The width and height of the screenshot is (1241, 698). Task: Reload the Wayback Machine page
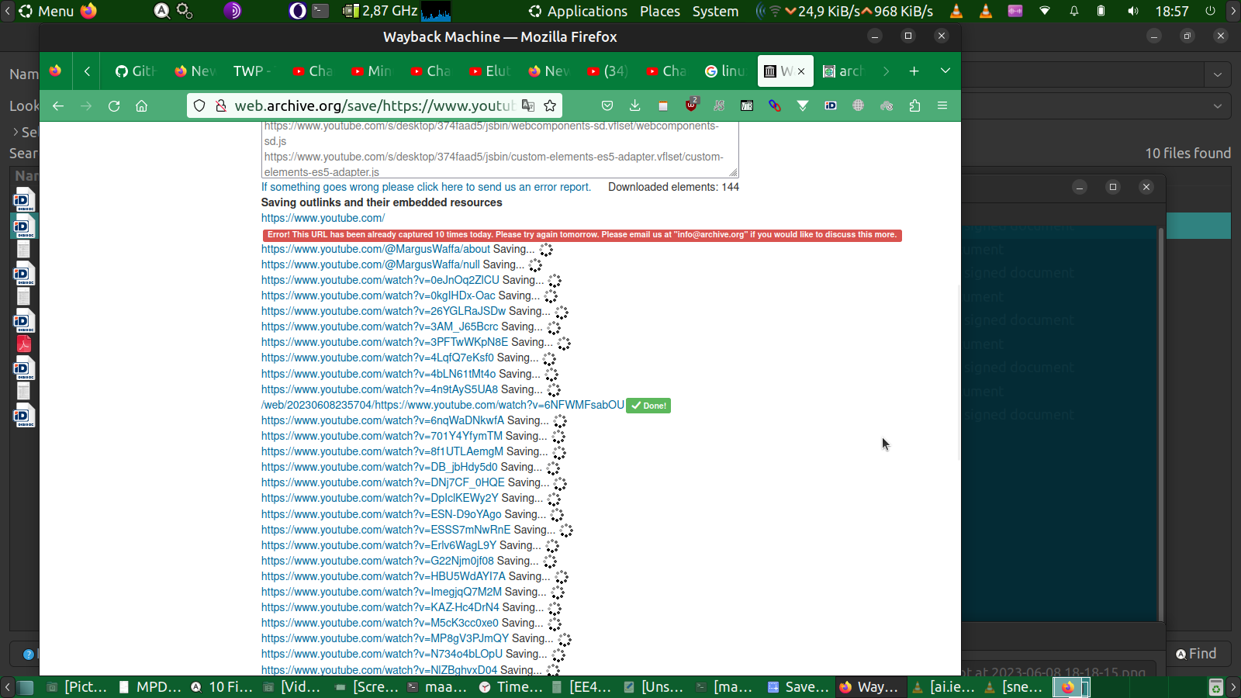[114, 105]
